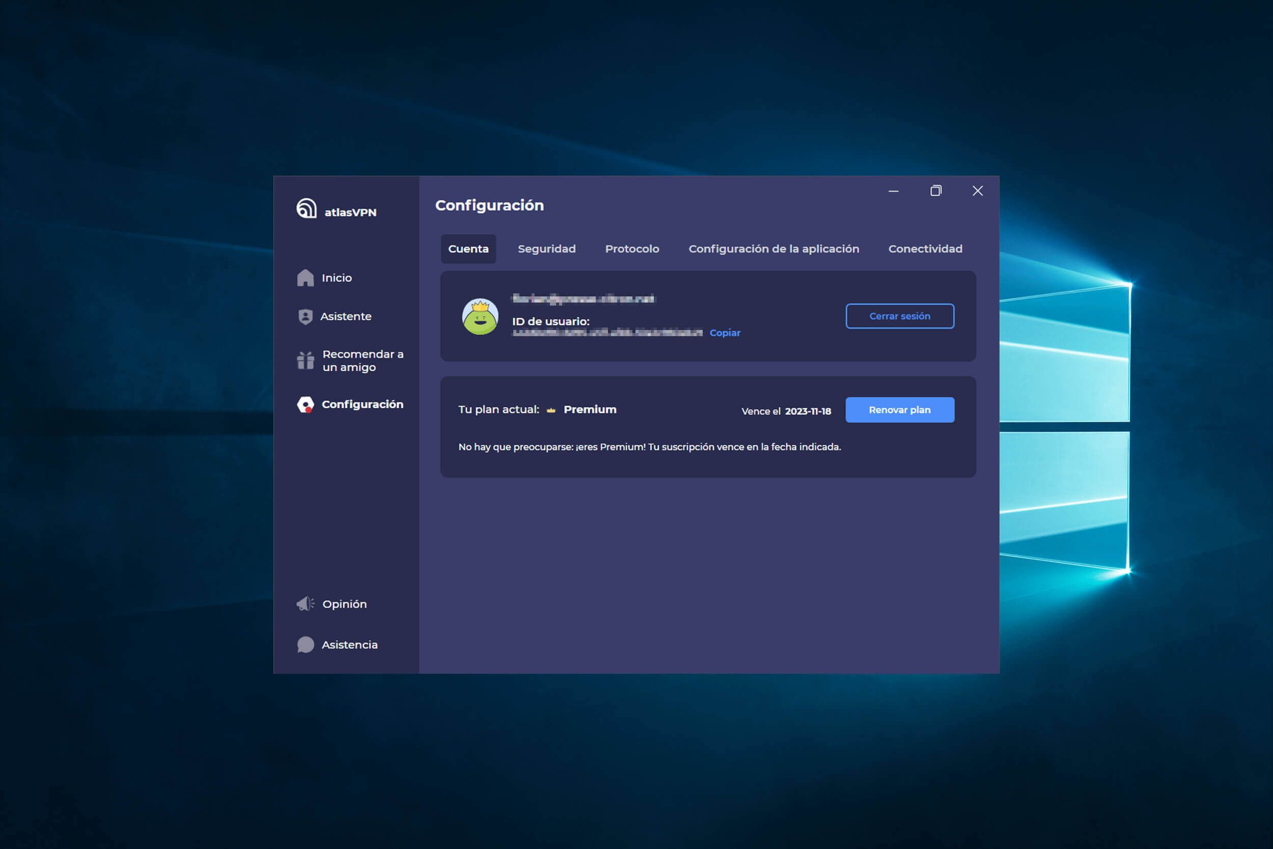This screenshot has width=1273, height=849.
Task: Maximize the atlasVPN window
Action: tap(936, 190)
